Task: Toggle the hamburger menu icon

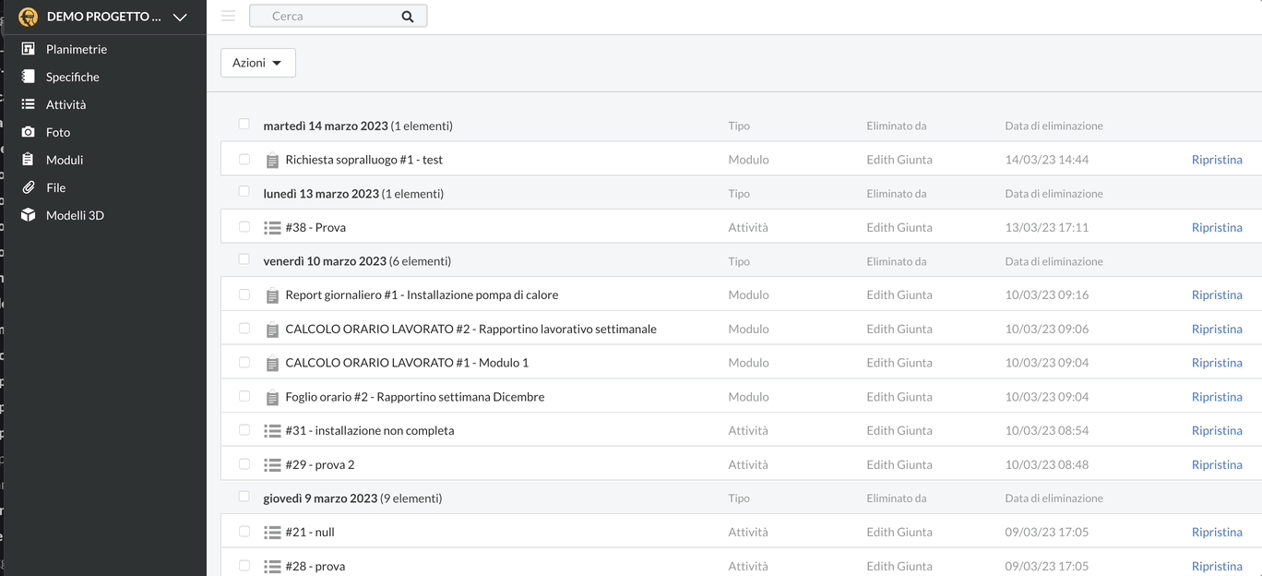Action: tap(229, 16)
